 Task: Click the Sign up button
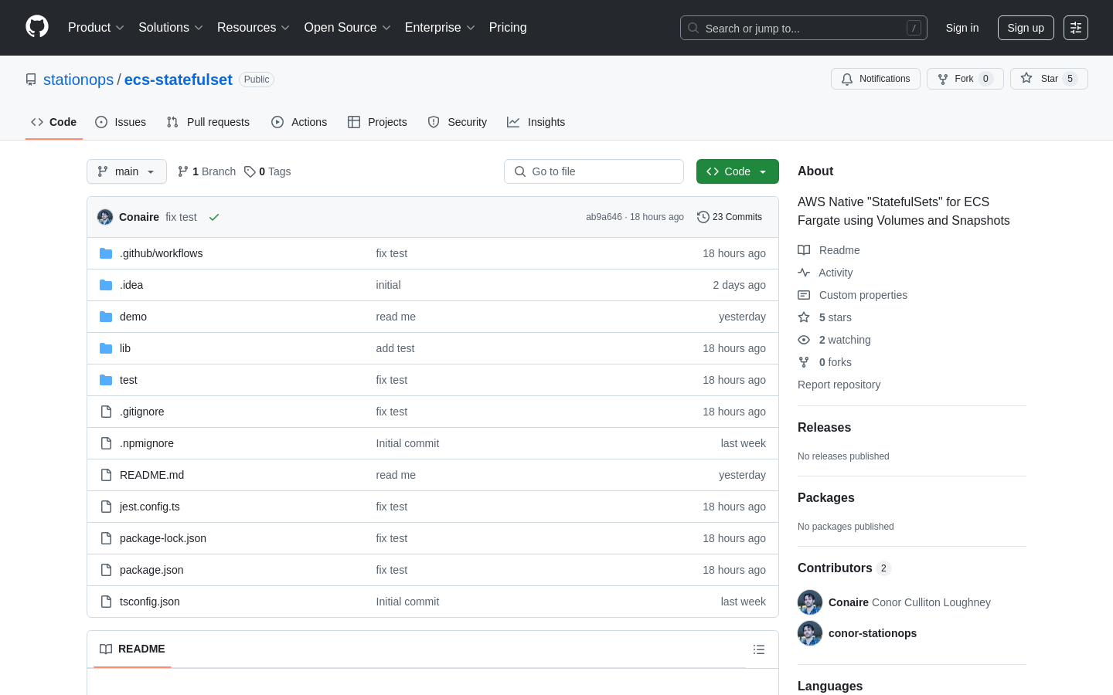(x=1026, y=28)
